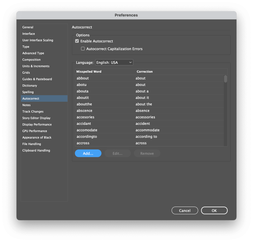Select the 'accross' row in the list
253x242 pixels.
pyautogui.click(x=149, y=143)
